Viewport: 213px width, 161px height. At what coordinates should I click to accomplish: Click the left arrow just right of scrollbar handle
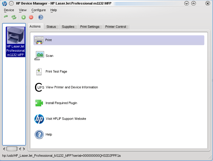(x=20, y=149)
